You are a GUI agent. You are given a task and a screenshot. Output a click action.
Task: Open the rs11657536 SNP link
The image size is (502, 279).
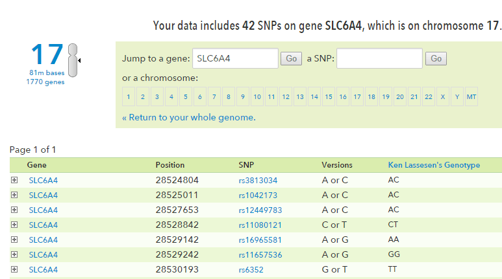coord(260,255)
